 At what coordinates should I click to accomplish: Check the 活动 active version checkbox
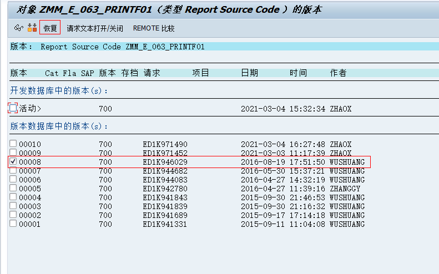click(13, 108)
